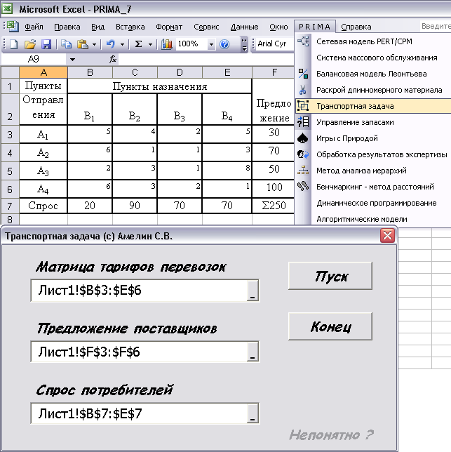451x452 pixels.
Task: Open the Окно menu
Action: click(x=278, y=27)
